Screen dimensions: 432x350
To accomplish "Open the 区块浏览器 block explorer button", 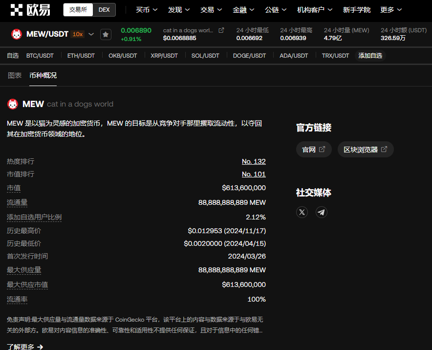I will tap(365, 150).
